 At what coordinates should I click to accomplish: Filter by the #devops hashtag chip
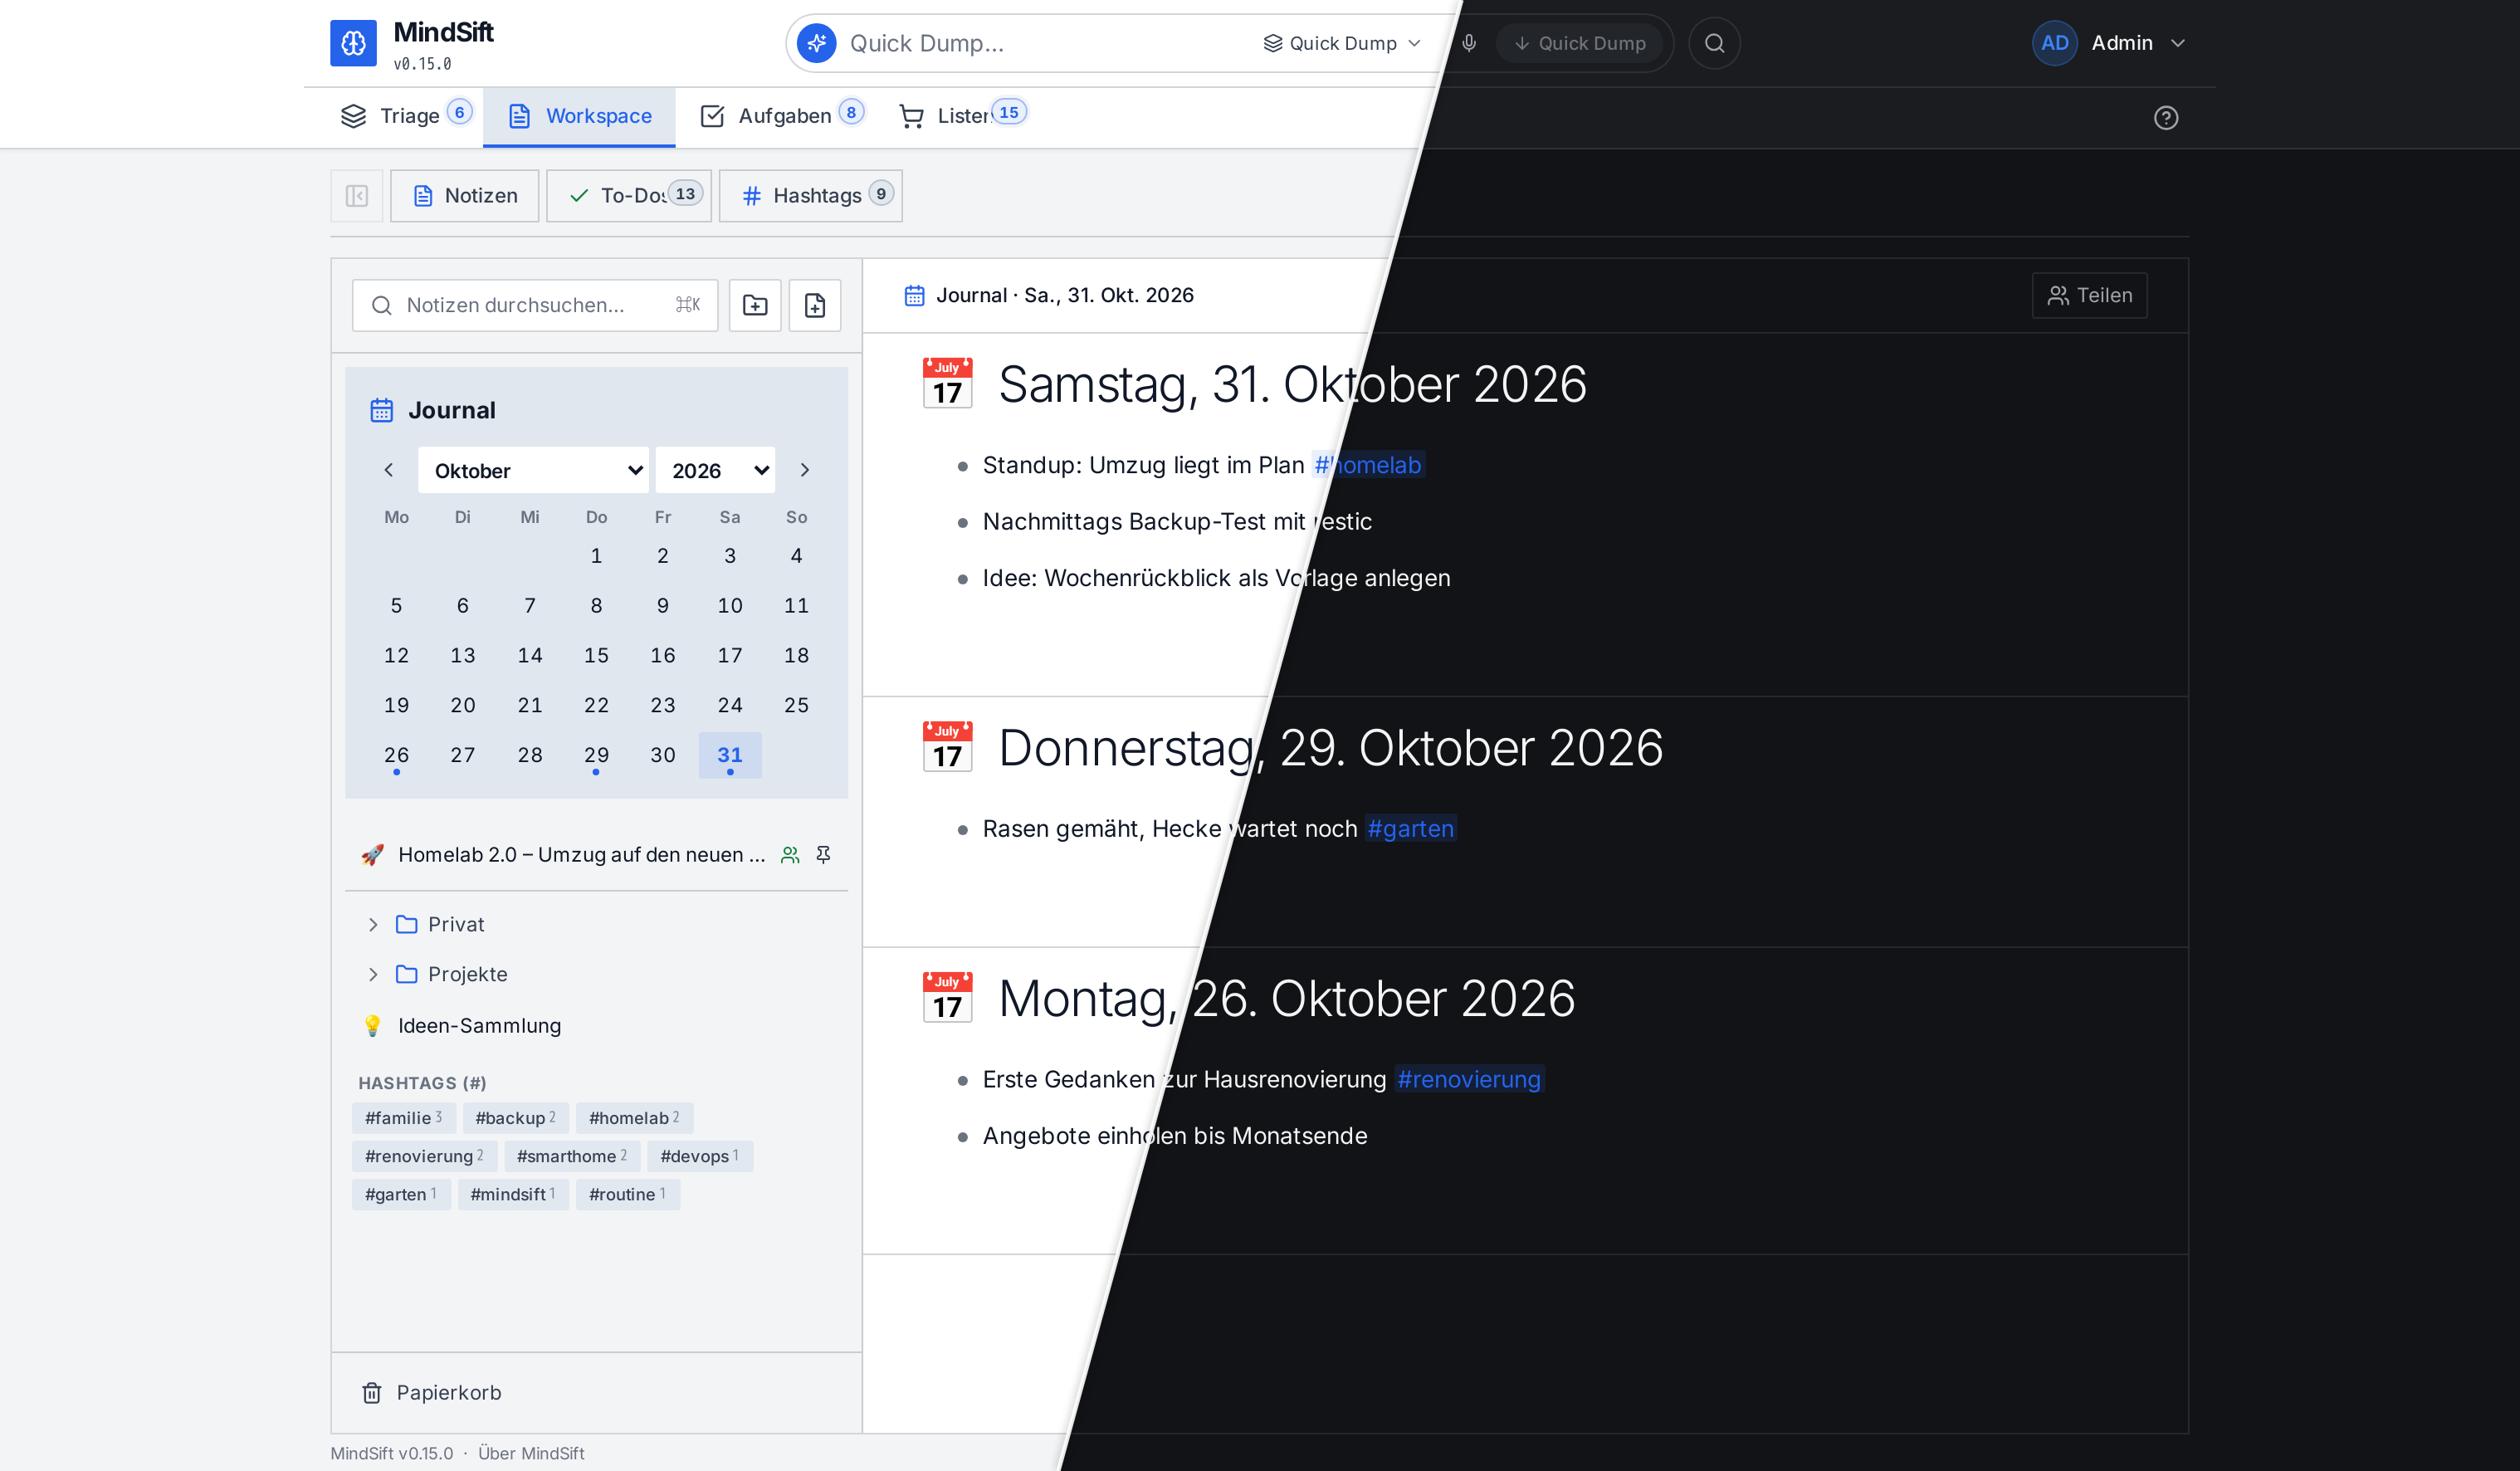(x=700, y=1156)
